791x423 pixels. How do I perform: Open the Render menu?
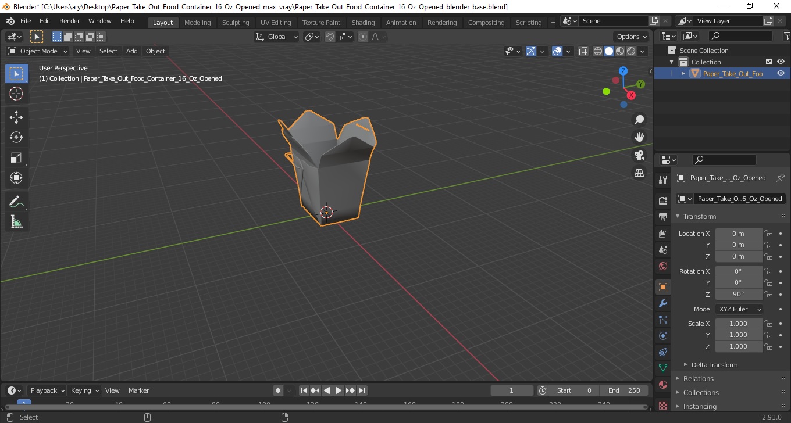pyautogui.click(x=70, y=21)
